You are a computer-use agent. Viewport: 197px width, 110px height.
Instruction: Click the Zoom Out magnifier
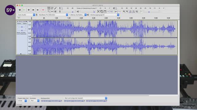(127, 12)
